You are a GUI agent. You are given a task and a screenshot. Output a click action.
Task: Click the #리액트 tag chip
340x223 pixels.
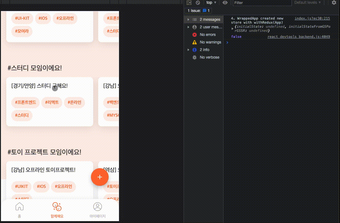pos(52,102)
